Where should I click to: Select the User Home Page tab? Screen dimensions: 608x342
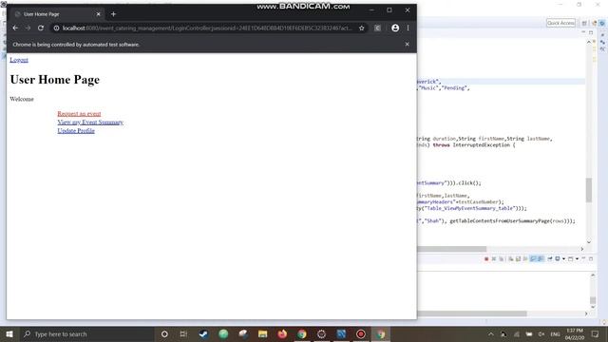(57, 14)
